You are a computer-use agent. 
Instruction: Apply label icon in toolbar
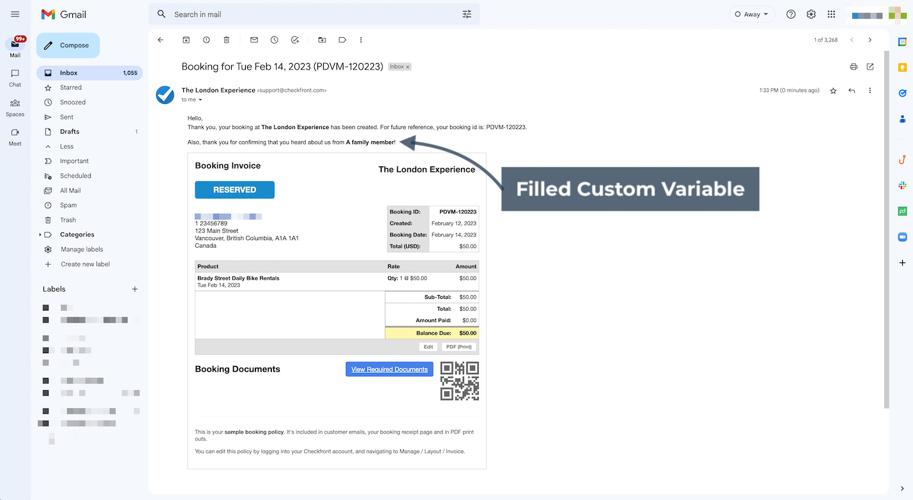click(x=342, y=40)
